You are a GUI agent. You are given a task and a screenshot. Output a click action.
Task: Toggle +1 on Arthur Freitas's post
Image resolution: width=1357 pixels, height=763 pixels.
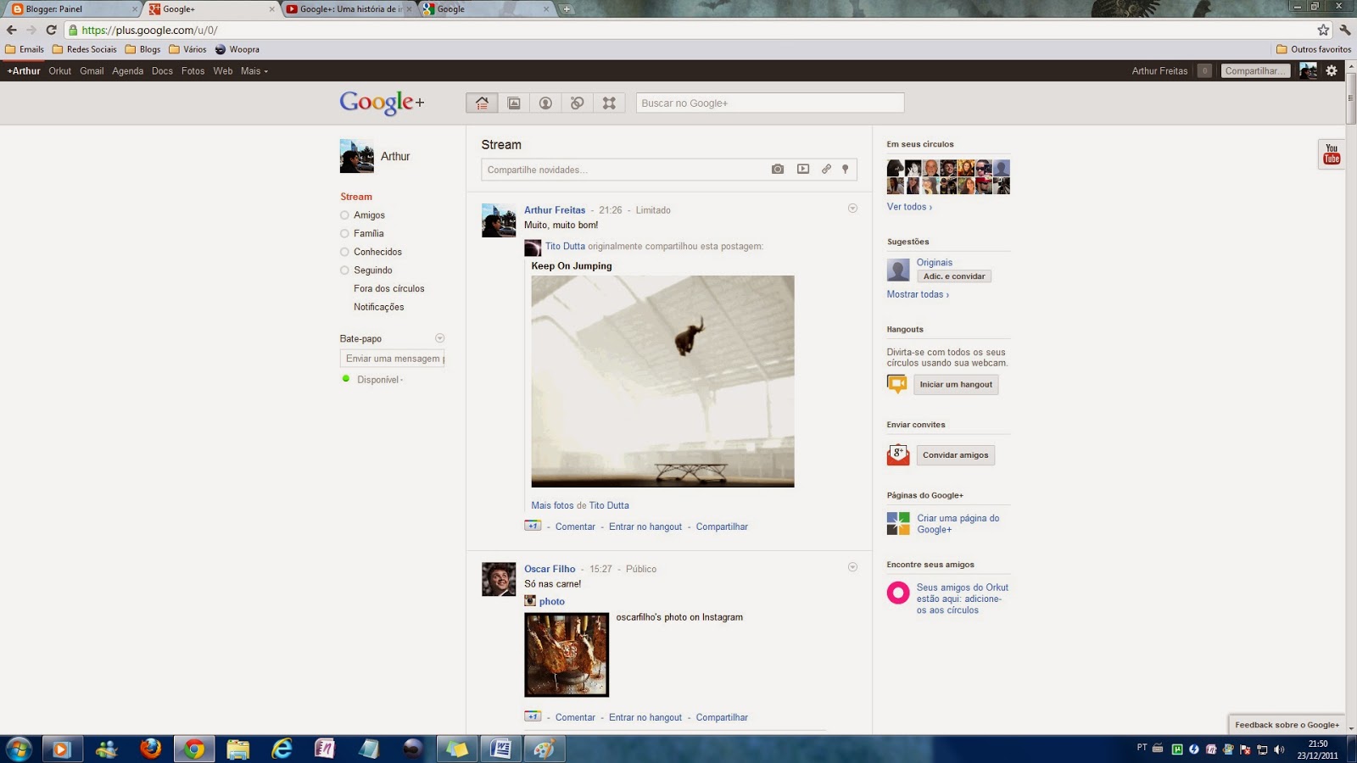click(x=533, y=526)
